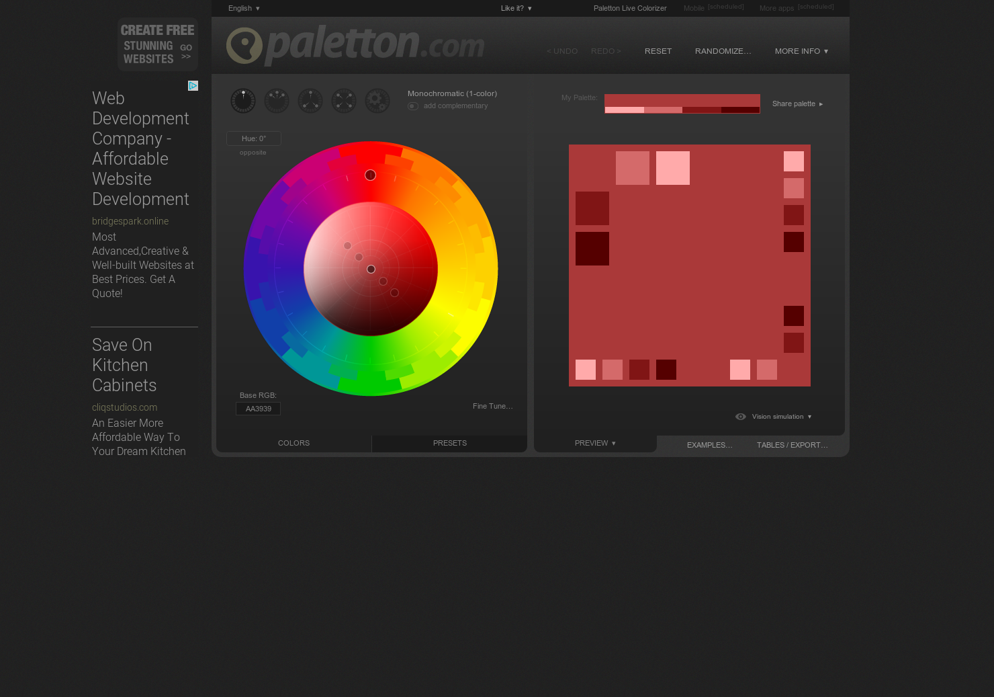
Task: Click the Share palette arrow
Action: (821, 104)
